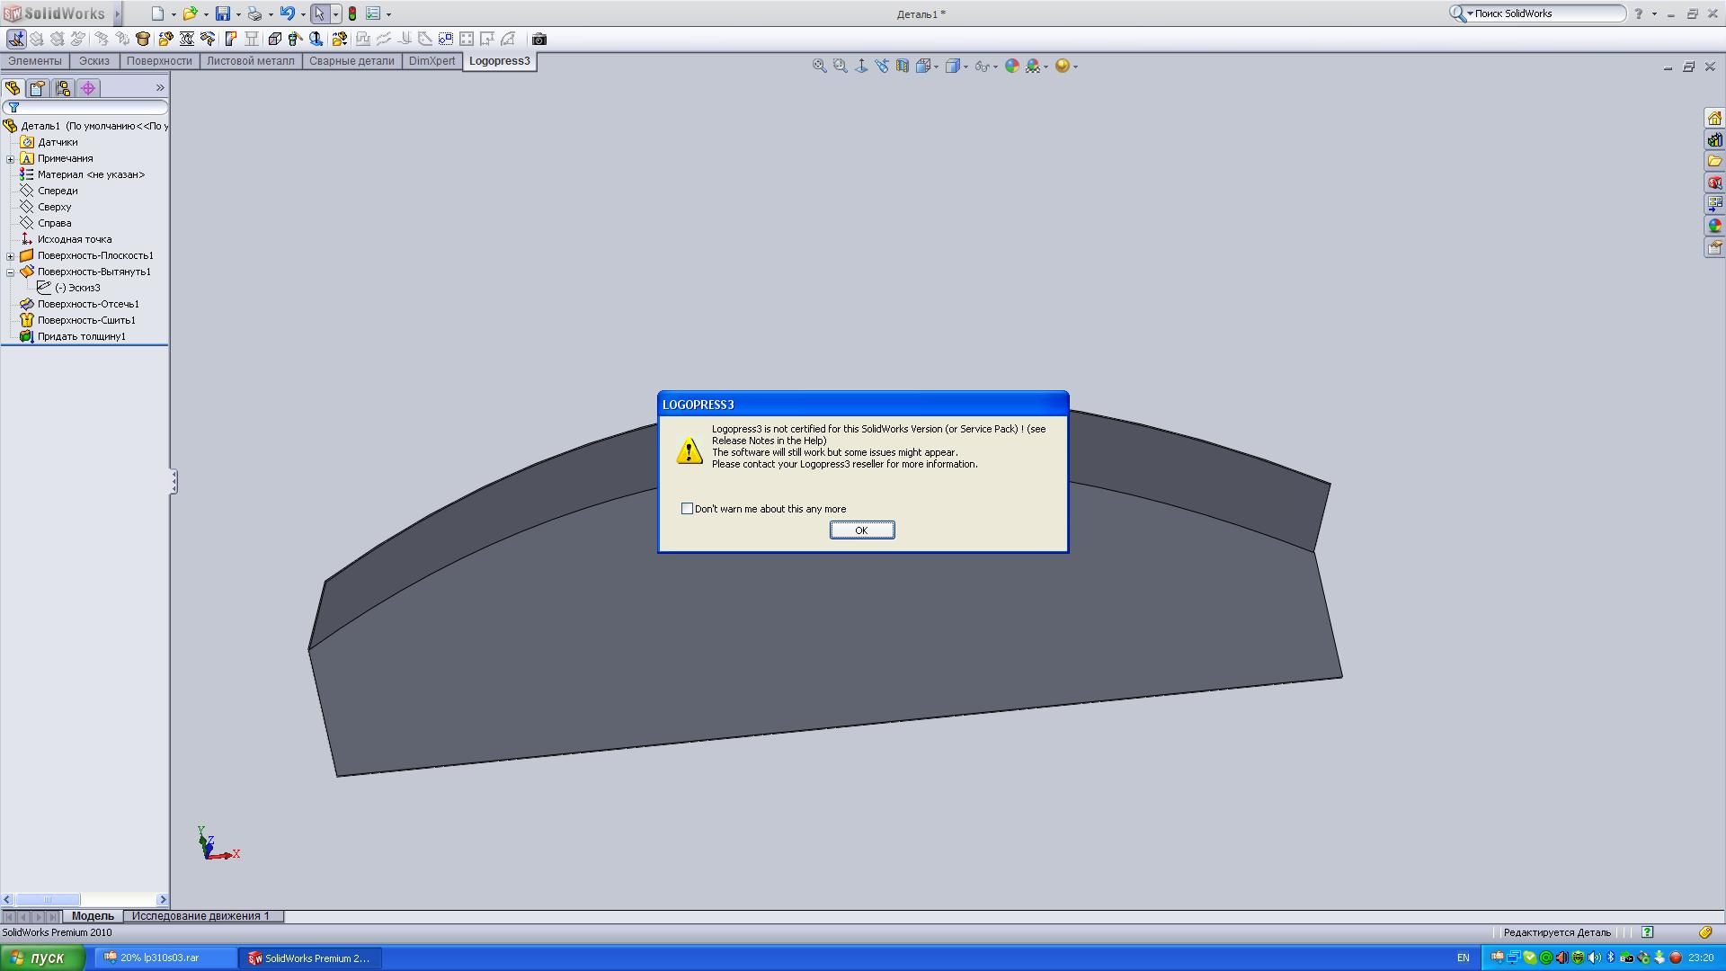This screenshot has height=971, width=1726.
Task: Undo the last action
Action: click(287, 13)
